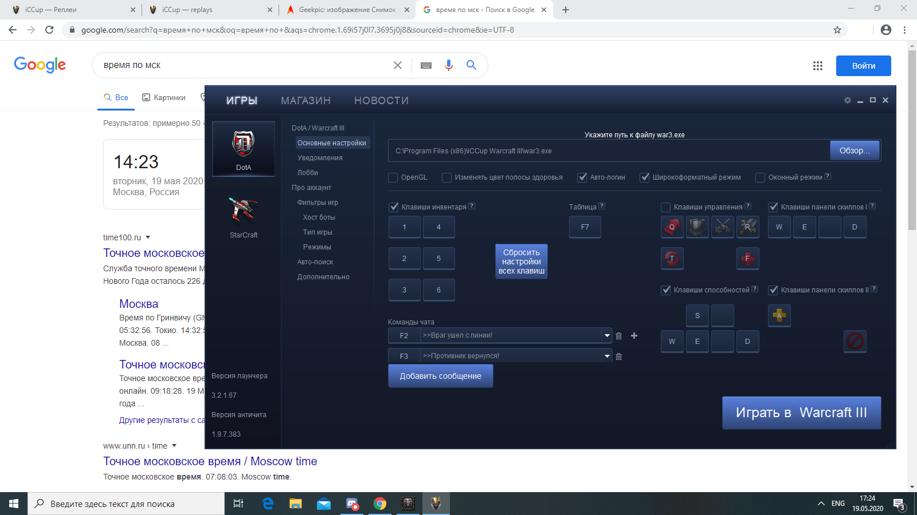Enable the OpenGL checkbox
Screen dimensions: 917x515
tap(393, 177)
